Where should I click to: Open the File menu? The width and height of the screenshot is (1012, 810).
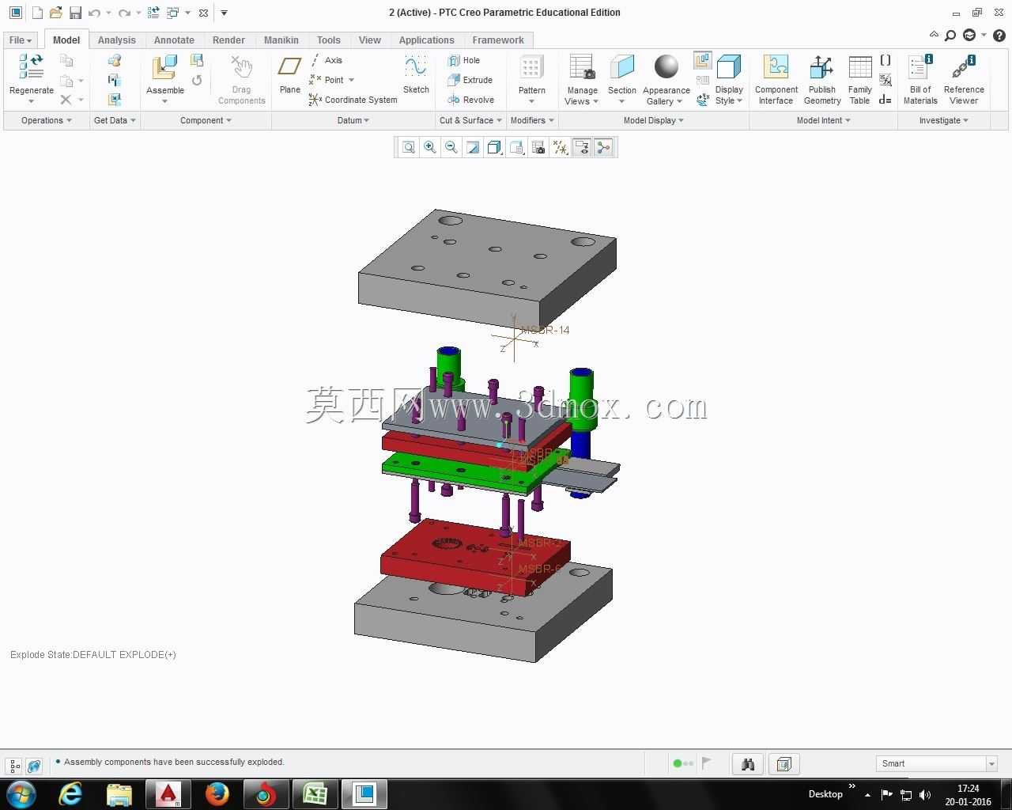pos(20,40)
